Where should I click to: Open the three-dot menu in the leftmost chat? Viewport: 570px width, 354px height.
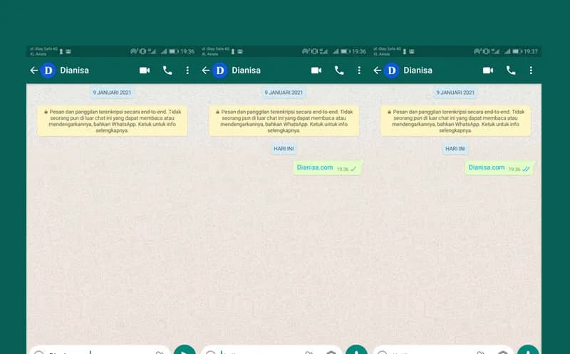pyautogui.click(x=187, y=71)
